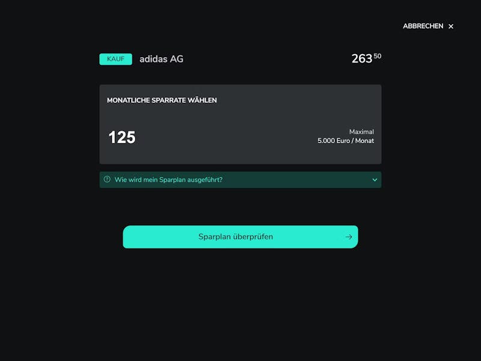Click the KAUF badge
Viewport: 481px width, 361px height.
[x=115, y=59]
